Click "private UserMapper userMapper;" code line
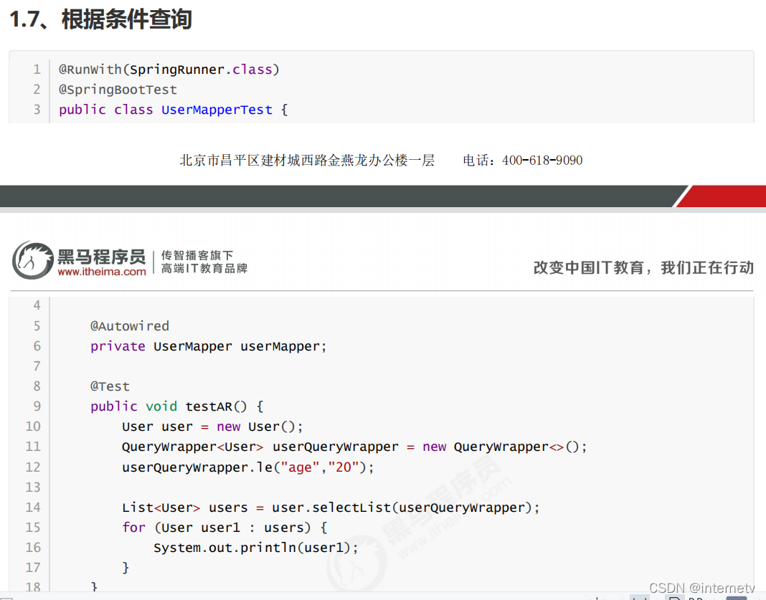766x600 pixels. pos(209,346)
